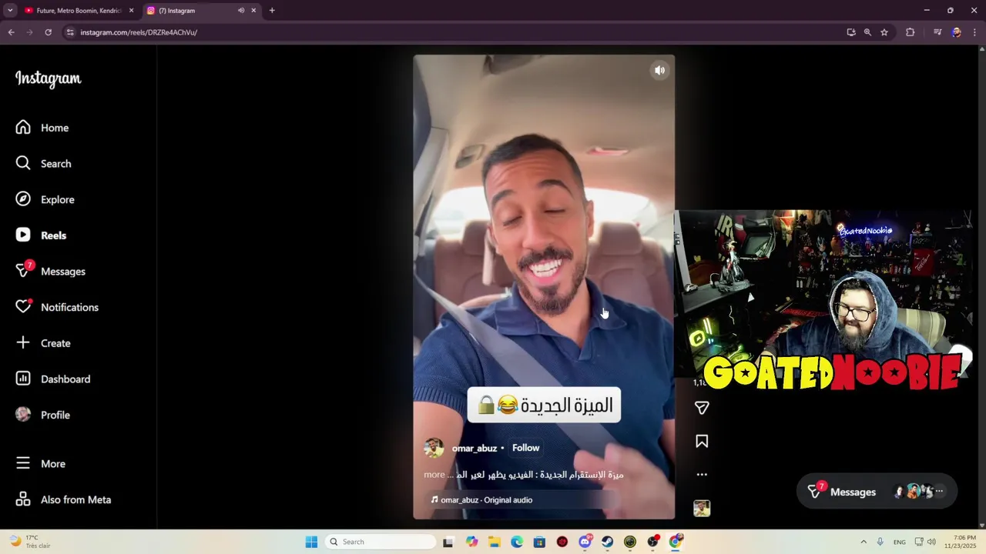
Task: Open Reels in the sidebar
Action: pos(41,235)
